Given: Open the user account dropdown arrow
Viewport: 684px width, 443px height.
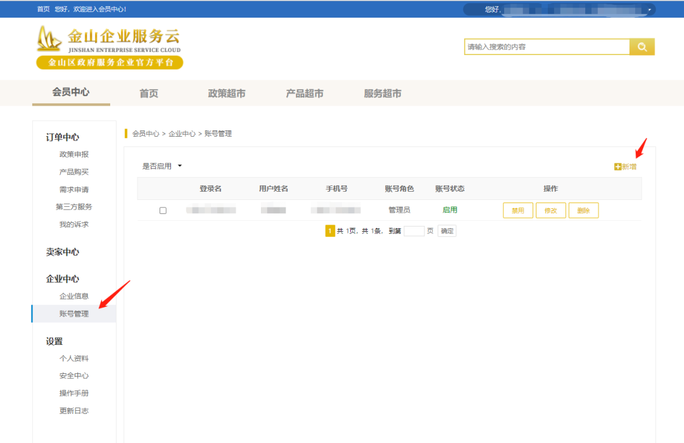Looking at the screenshot, I should [x=649, y=9].
